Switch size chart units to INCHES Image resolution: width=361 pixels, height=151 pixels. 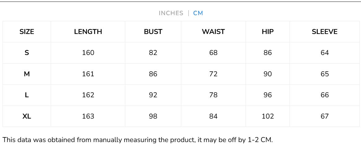coord(171,13)
